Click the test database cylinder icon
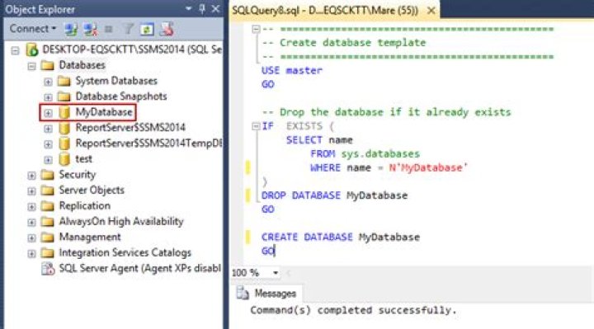 [64, 159]
